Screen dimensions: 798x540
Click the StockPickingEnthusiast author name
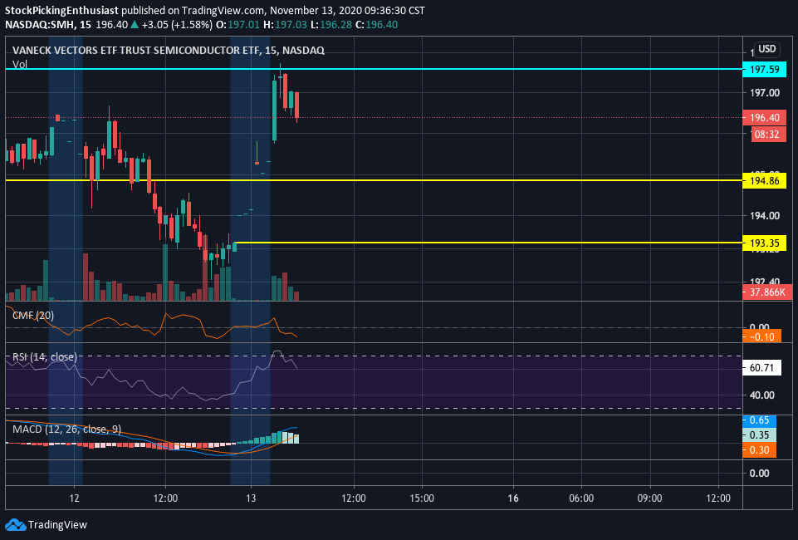[x=61, y=10]
